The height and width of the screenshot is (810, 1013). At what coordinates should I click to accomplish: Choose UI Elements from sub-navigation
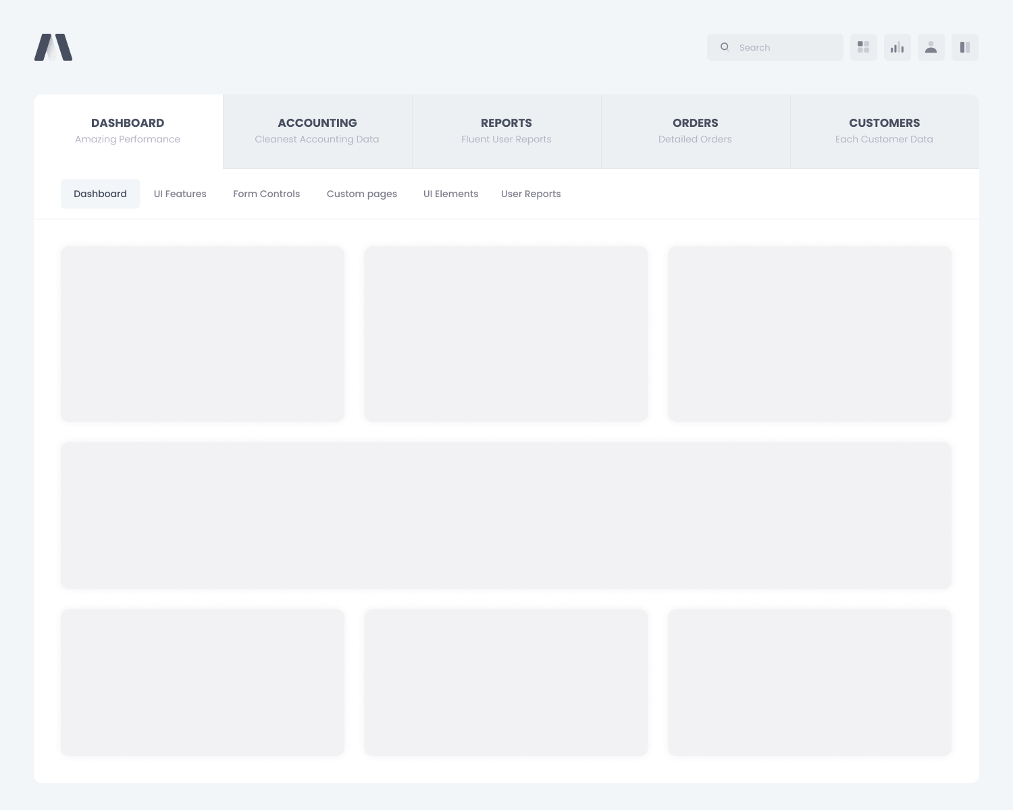pyautogui.click(x=450, y=194)
